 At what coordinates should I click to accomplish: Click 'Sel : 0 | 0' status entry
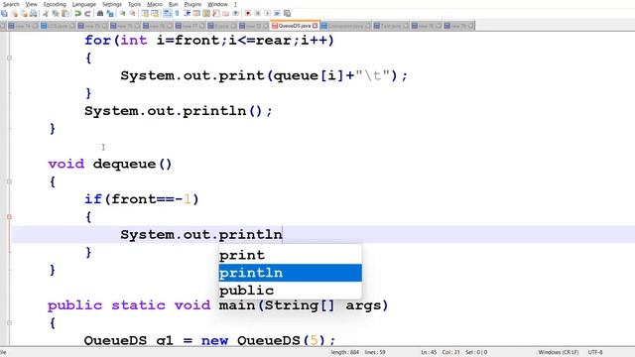(x=476, y=352)
